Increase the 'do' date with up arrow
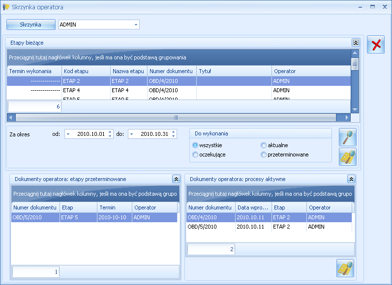The image size is (392, 285). coord(174,132)
